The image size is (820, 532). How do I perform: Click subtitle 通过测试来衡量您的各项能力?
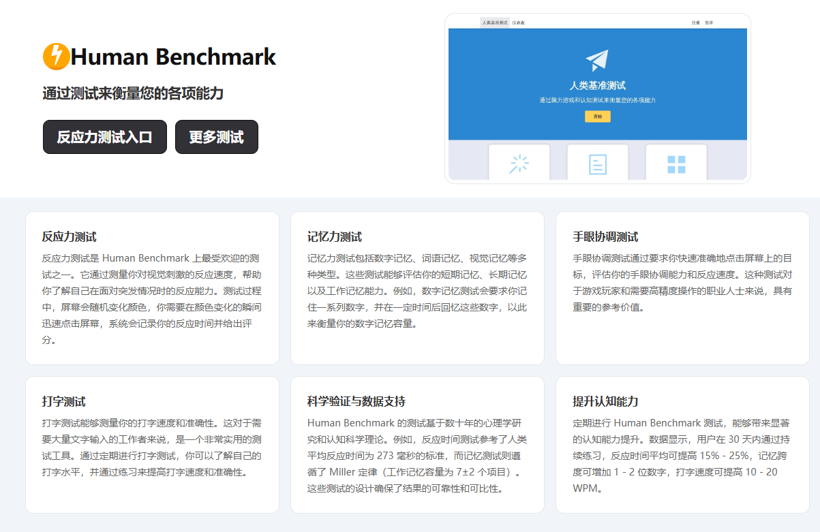(x=133, y=93)
